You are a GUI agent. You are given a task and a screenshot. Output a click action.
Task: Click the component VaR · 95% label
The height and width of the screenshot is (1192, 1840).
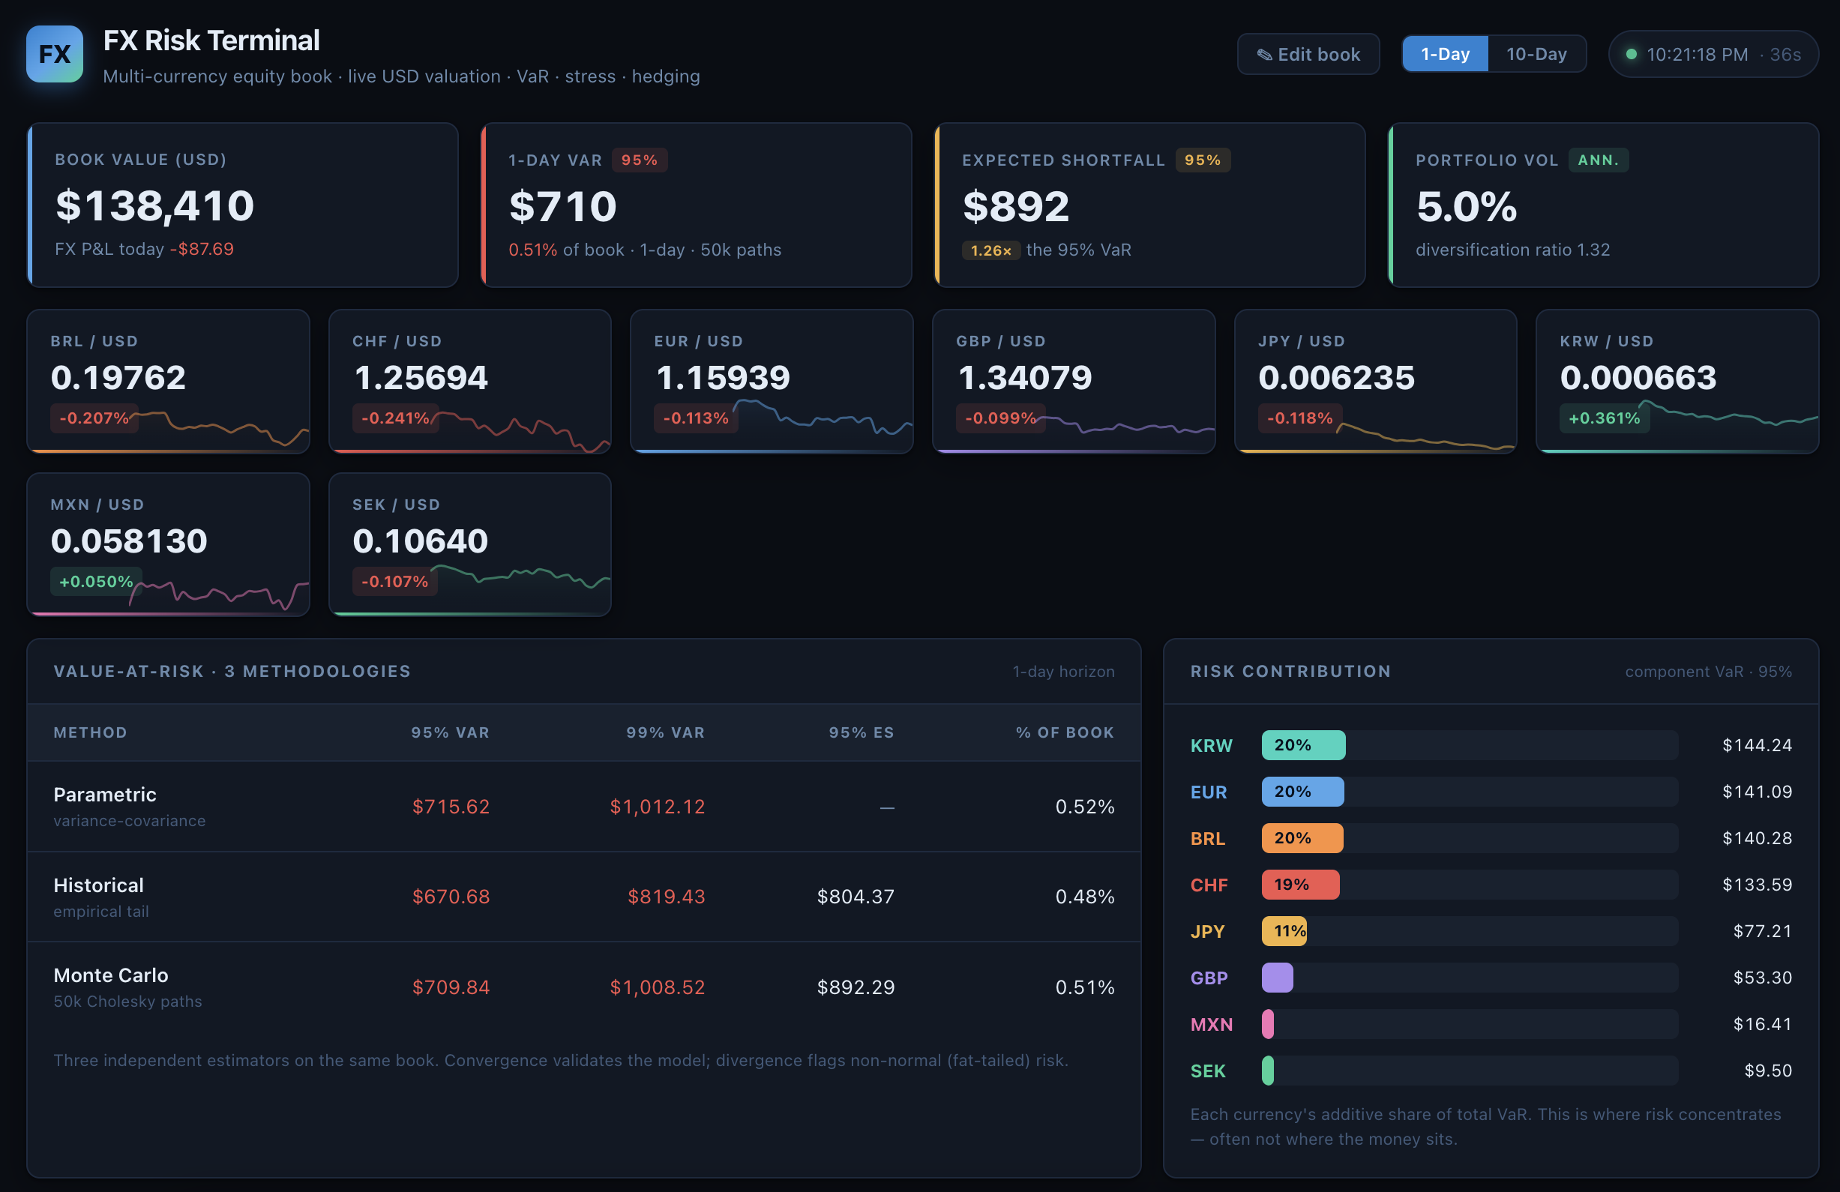[1708, 671]
